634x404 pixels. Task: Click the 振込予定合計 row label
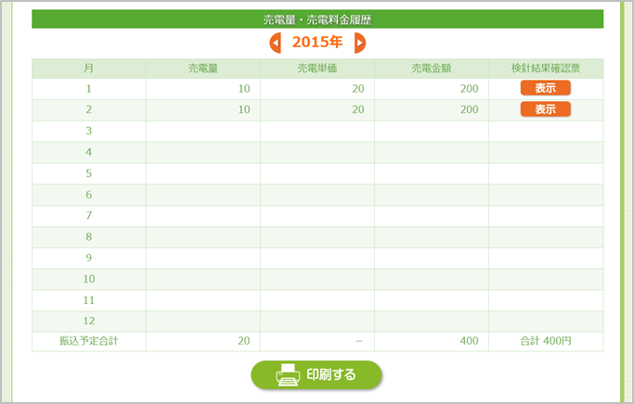88,341
